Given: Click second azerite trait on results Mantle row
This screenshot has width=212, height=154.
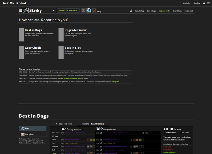Looking at the screenshot, I should [x=137, y=147].
